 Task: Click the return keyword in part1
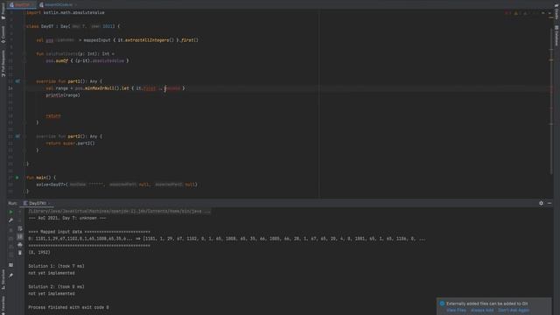coord(53,115)
